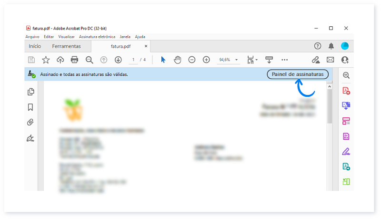
Task: Open more tools ellipsis menu
Action: [x=284, y=60]
